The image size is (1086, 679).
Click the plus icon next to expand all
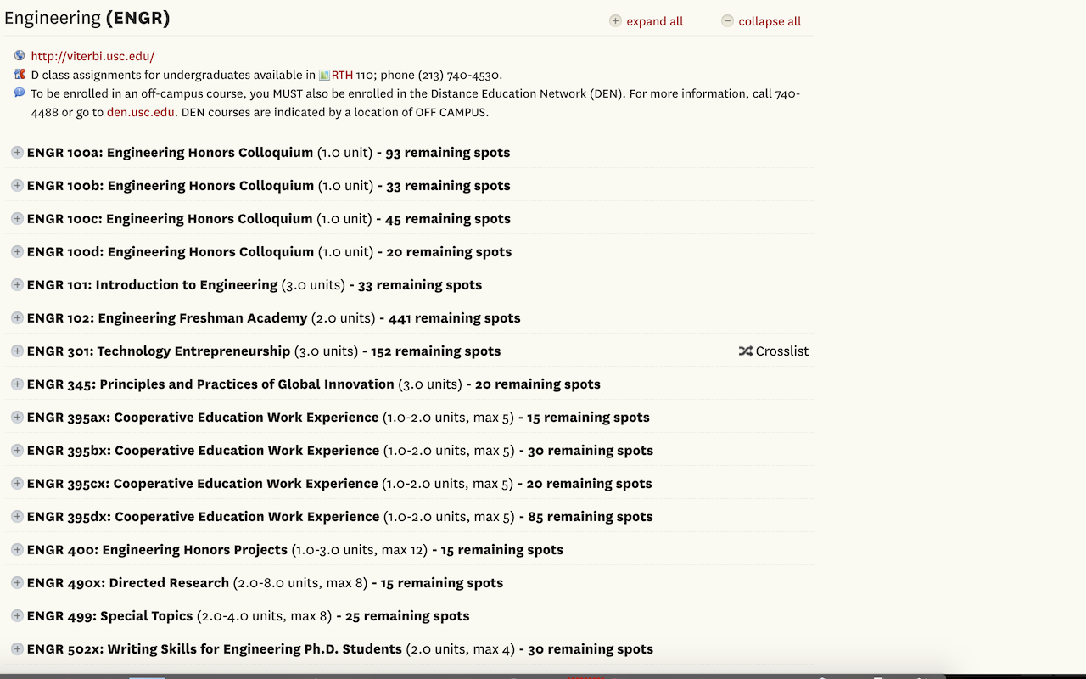(x=615, y=21)
